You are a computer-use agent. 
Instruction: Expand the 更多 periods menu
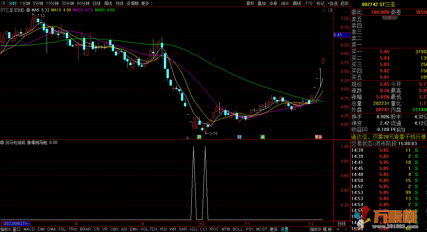coord(147,3)
